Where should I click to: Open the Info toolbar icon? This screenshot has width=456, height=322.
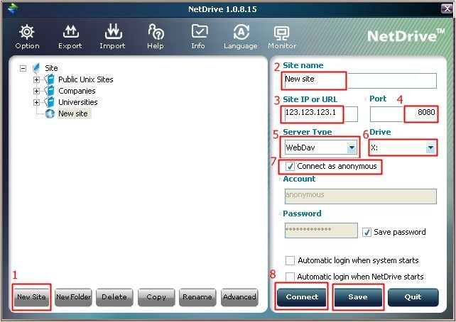199,32
